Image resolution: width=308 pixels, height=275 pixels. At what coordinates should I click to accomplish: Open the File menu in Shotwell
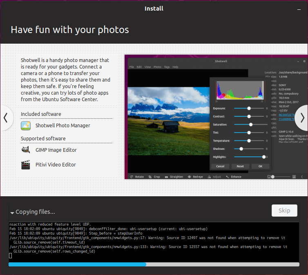point(132,67)
